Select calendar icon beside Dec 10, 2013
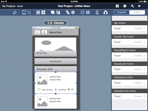This screenshot has width=148, height=111. tap(39, 89)
